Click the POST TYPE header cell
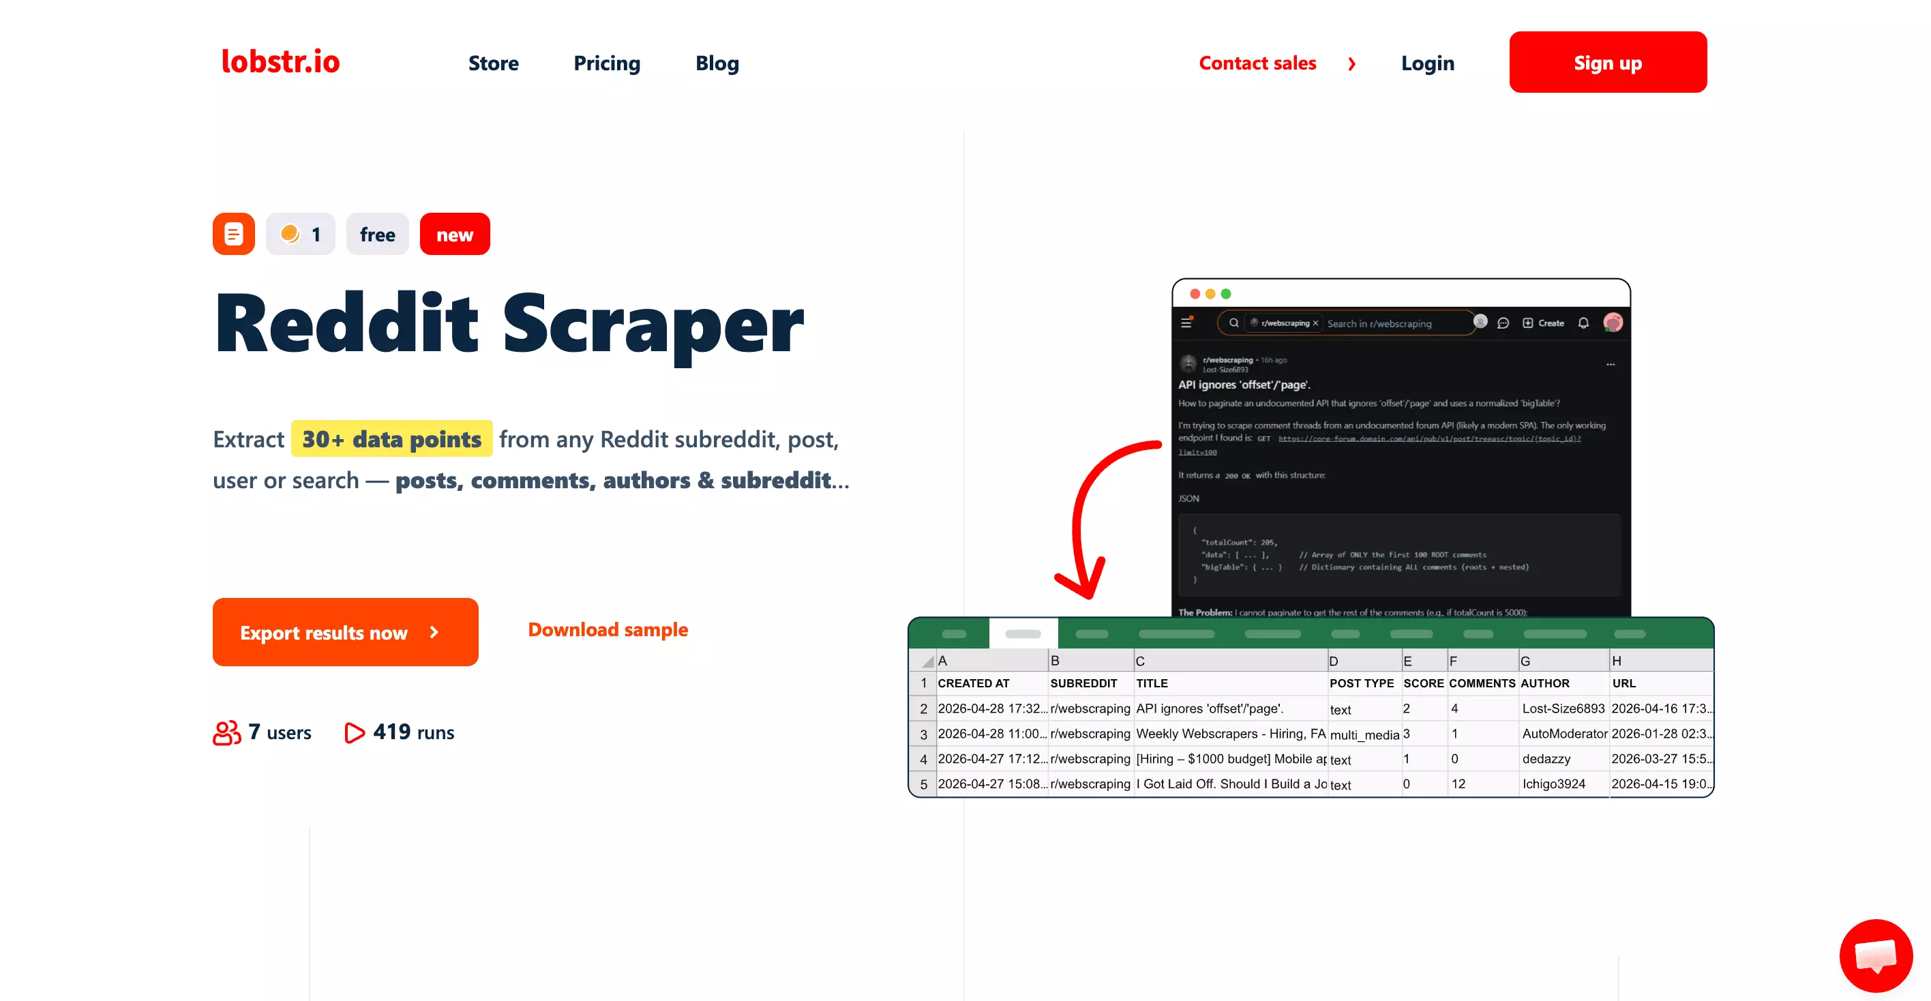Screen dimensions: 1931x1001 pos(1364,683)
